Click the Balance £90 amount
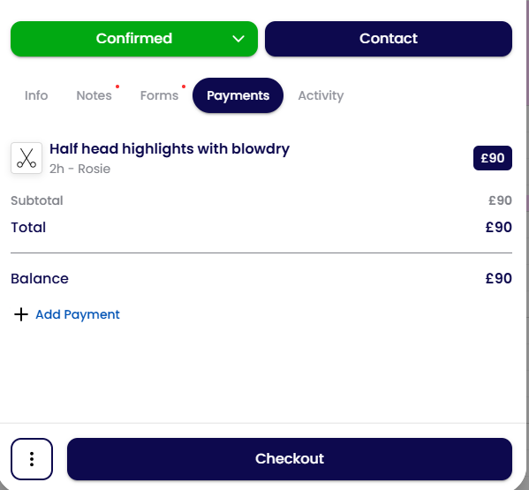Image resolution: width=529 pixels, height=490 pixels. 499,278
